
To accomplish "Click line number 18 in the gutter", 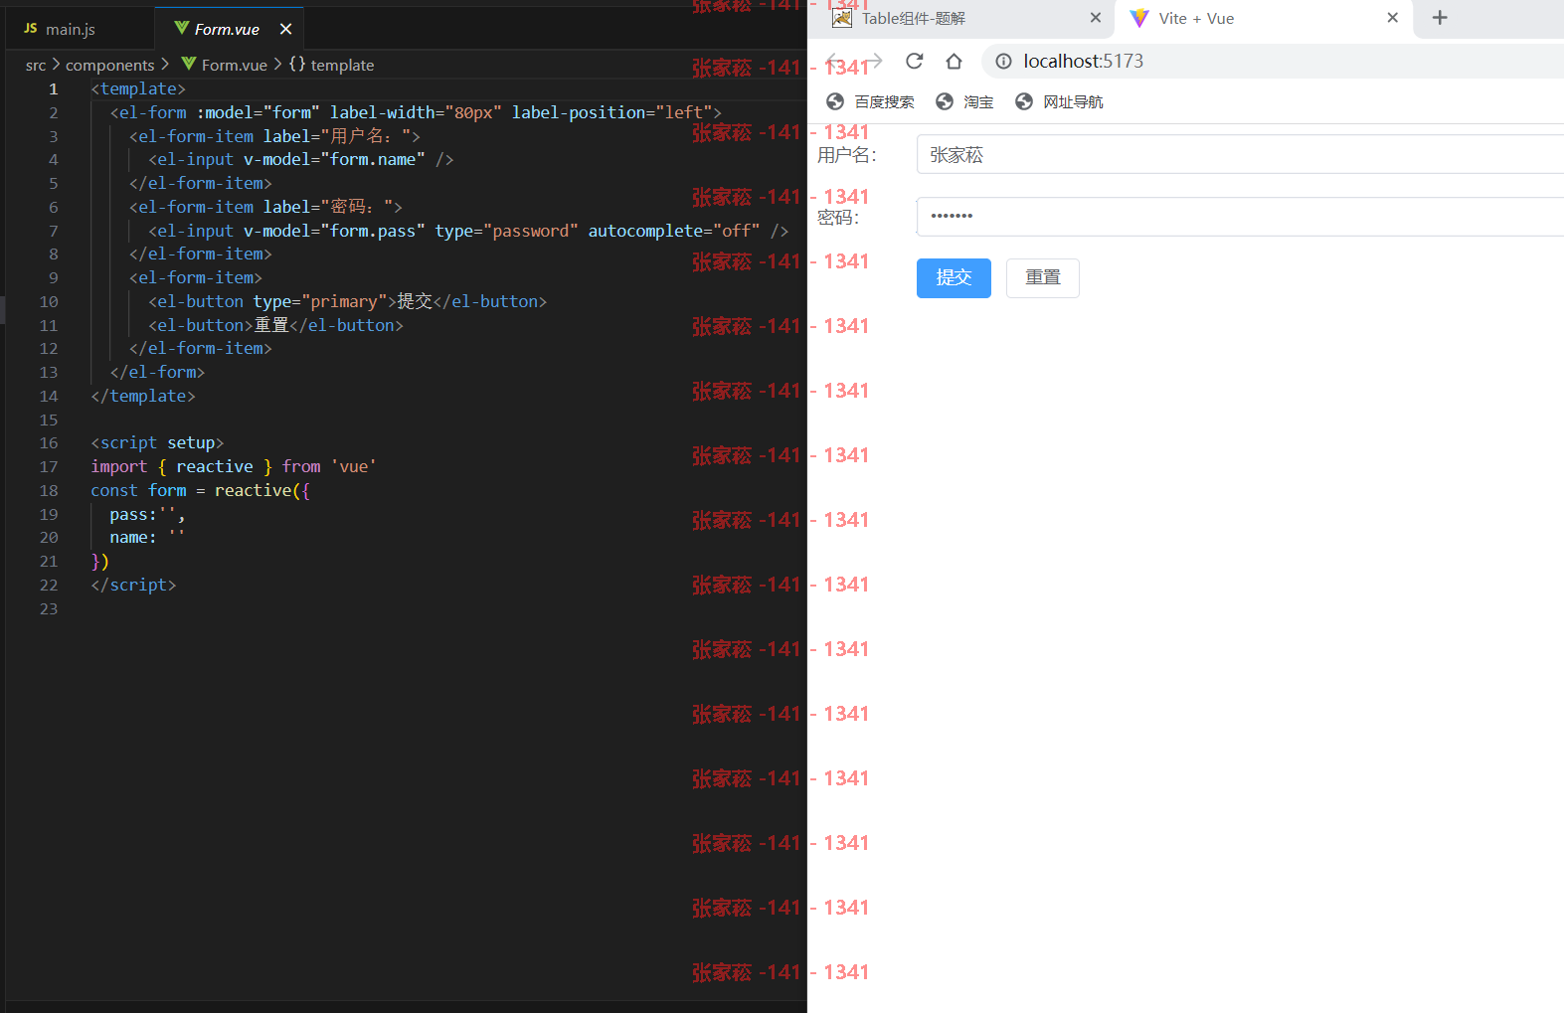I will click(49, 490).
